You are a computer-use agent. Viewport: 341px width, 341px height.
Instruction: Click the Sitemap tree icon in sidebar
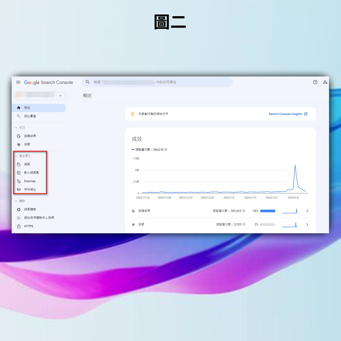(19, 181)
